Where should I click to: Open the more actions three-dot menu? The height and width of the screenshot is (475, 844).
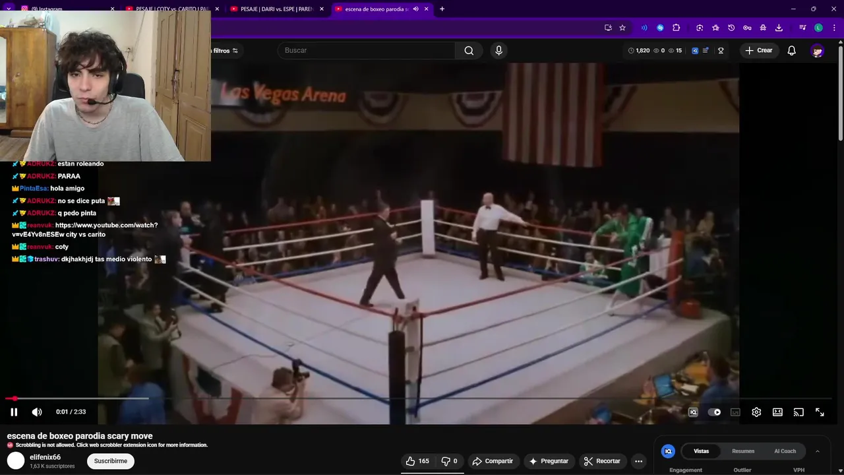(638, 461)
